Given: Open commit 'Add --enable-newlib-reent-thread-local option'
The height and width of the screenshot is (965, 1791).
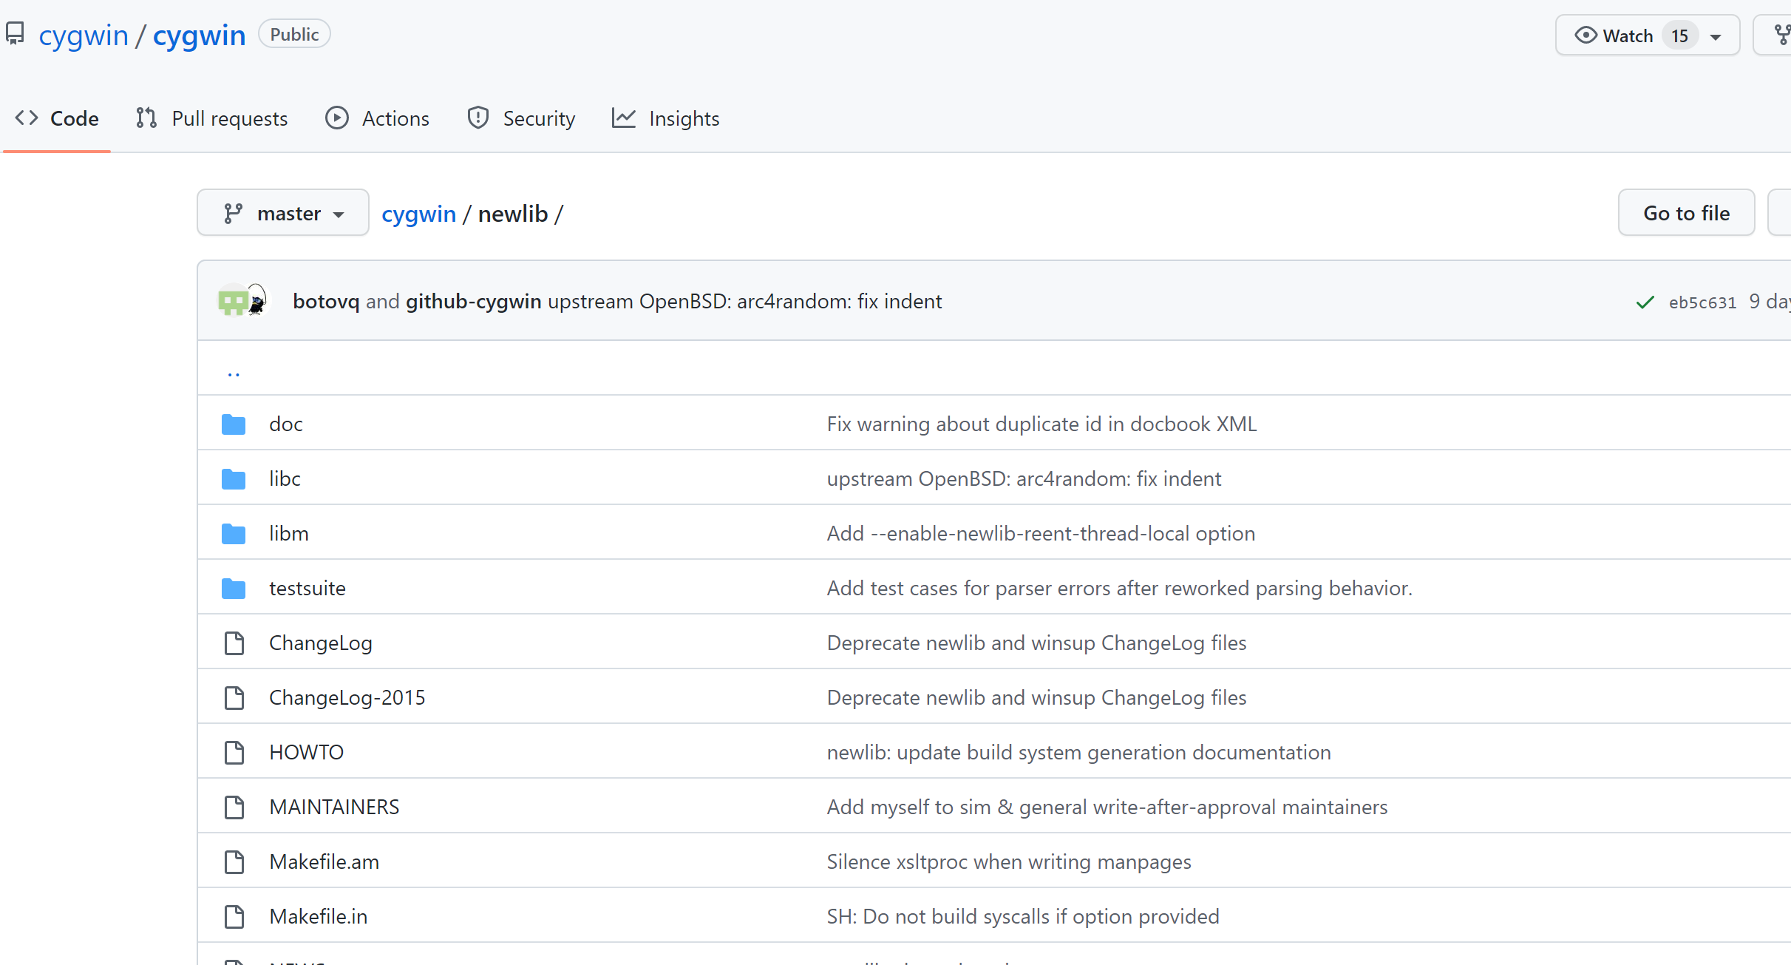Looking at the screenshot, I should click(x=1041, y=533).
